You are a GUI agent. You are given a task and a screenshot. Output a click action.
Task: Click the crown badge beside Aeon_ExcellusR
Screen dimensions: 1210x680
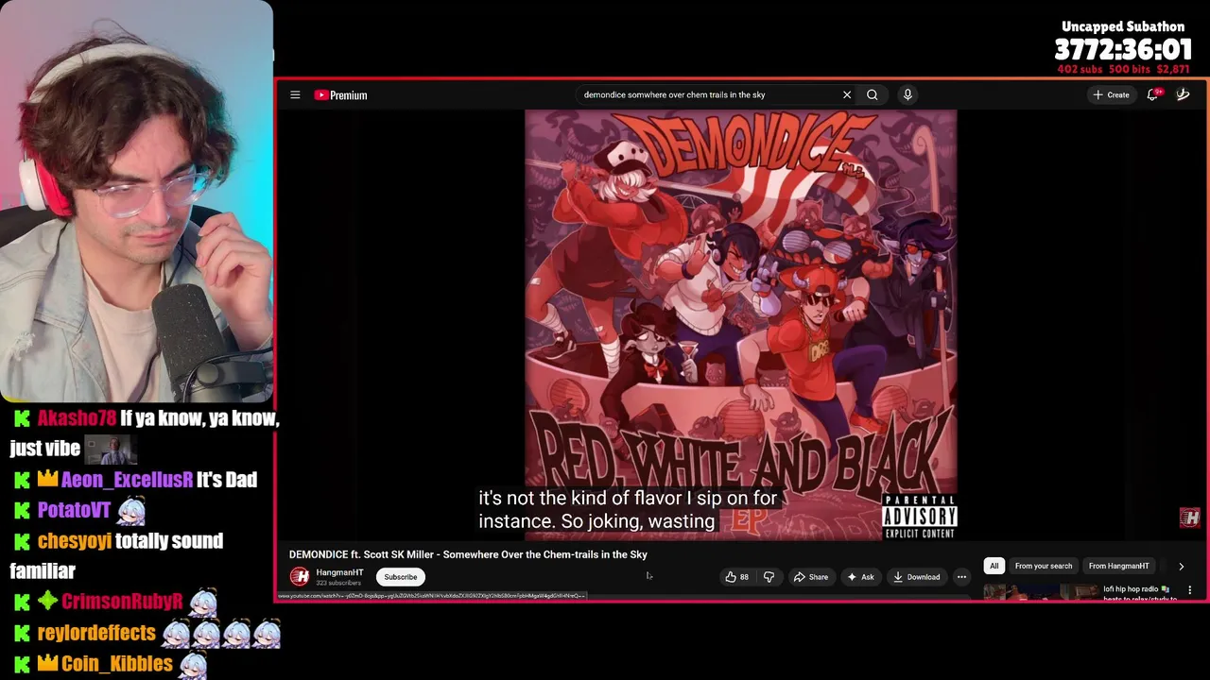pyautogui.click(x=47, y=480)
